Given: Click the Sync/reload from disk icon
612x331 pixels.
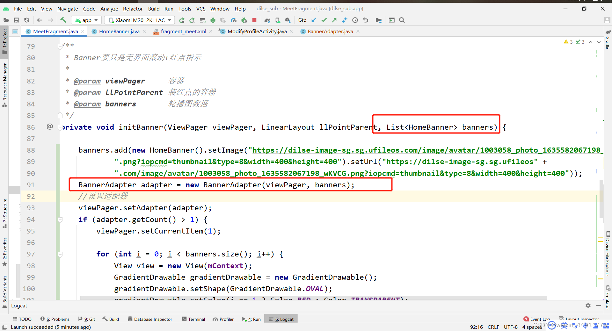Looking at the screenshot, I should tap(27, 20).
